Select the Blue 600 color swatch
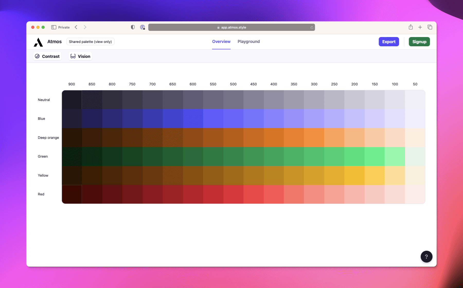 pos(193,119)
